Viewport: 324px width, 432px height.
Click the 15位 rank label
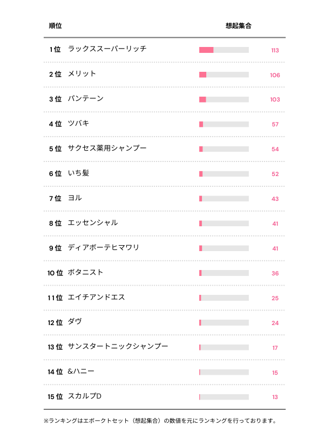point(55,397)
